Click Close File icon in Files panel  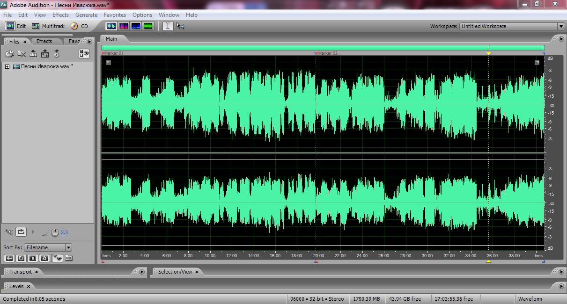coord(22,54)
